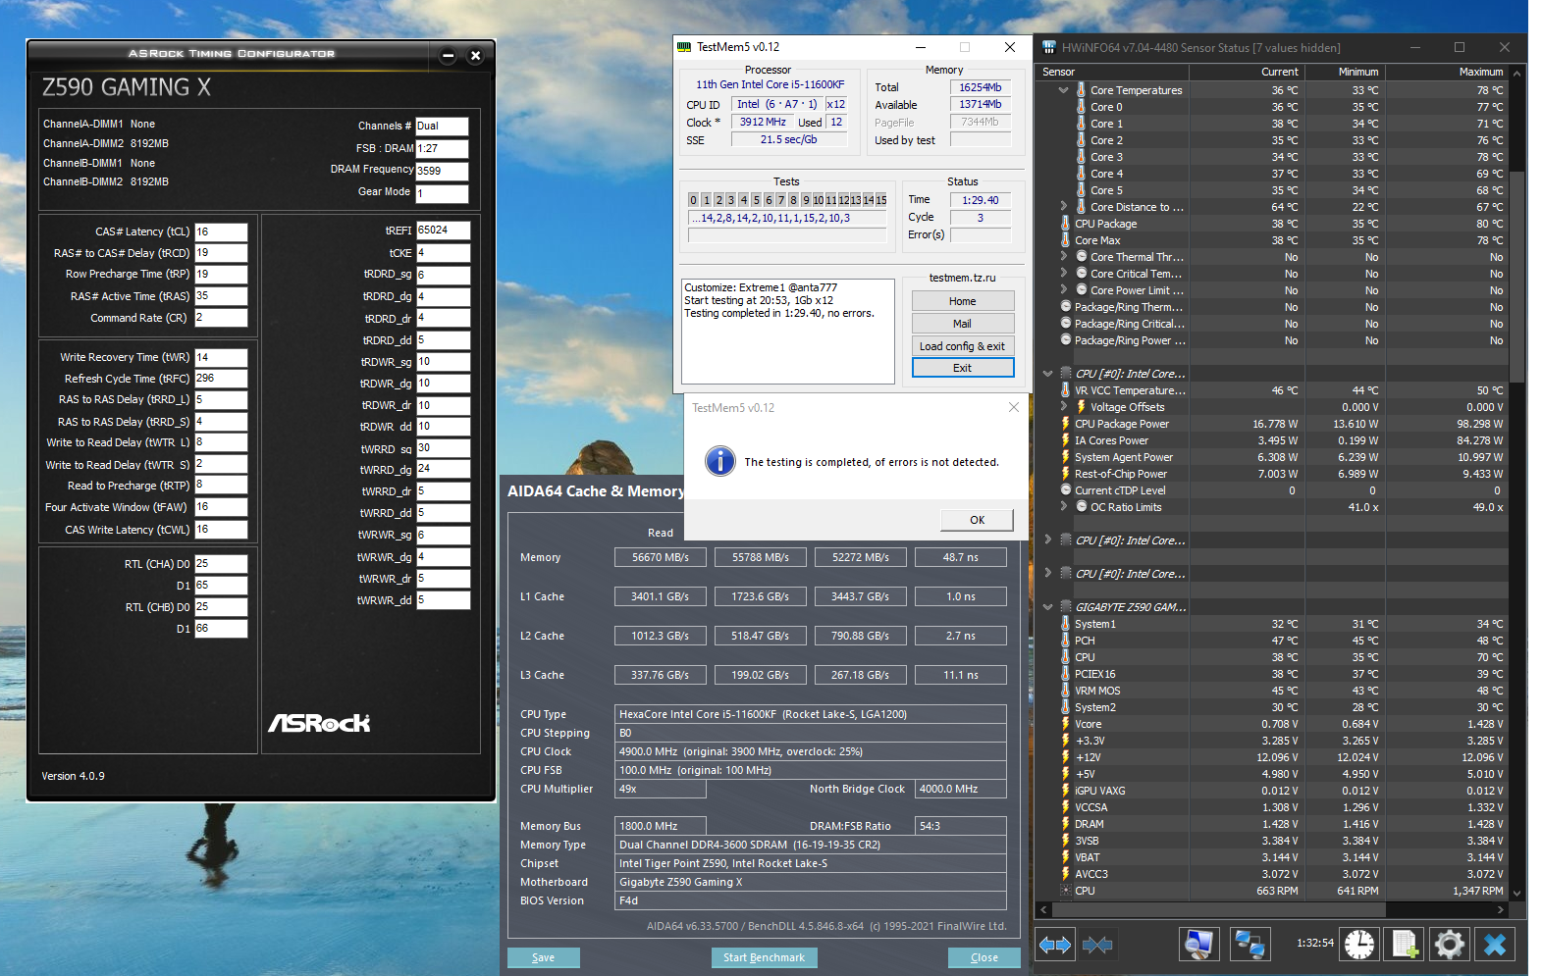Viewport: 1542px width, 976px height.
Task: Click TestMem5 Time value 1:29.40
Action: pos(980,200)
